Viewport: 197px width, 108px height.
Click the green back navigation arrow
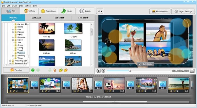33,70
